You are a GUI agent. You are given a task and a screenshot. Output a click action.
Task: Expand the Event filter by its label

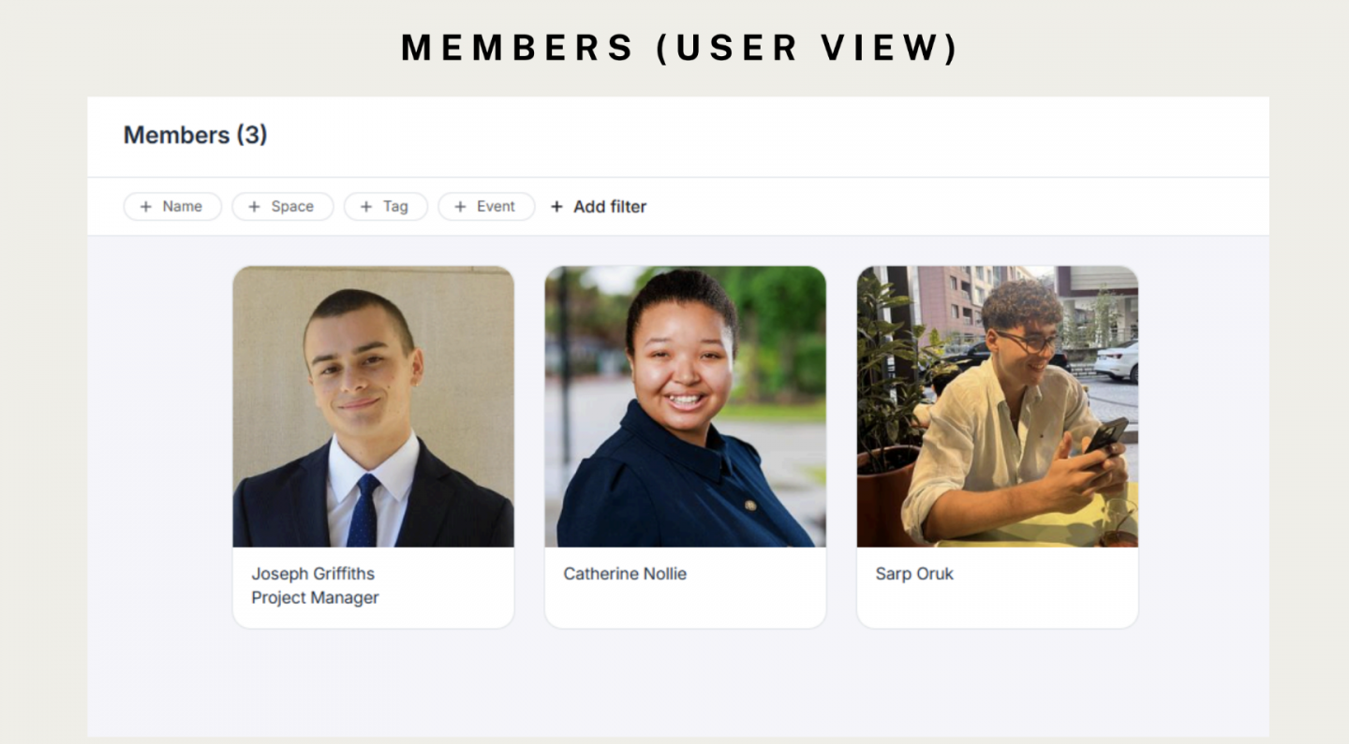tap(496, 207)
